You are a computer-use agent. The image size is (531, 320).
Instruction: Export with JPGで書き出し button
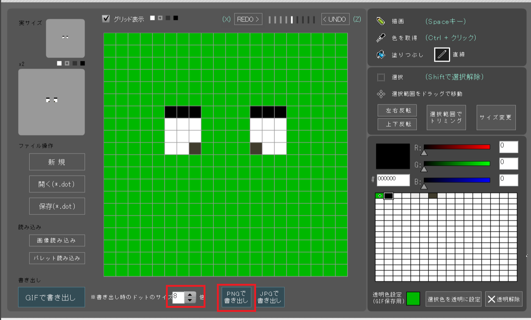(269, 297)
